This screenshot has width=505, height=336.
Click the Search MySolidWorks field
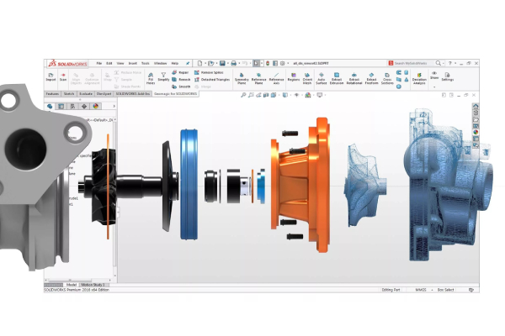point(413,63)
